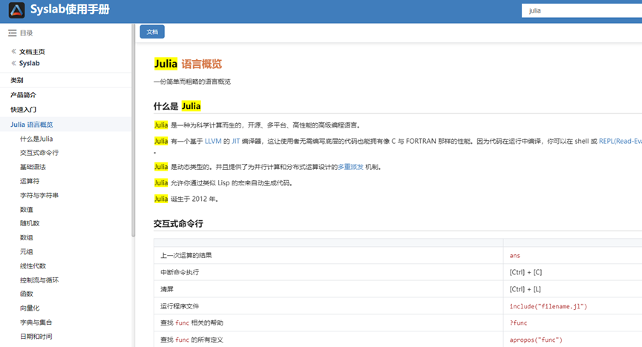
Task: Click the back chevron beside Syslab
Action: coord(13,63)
